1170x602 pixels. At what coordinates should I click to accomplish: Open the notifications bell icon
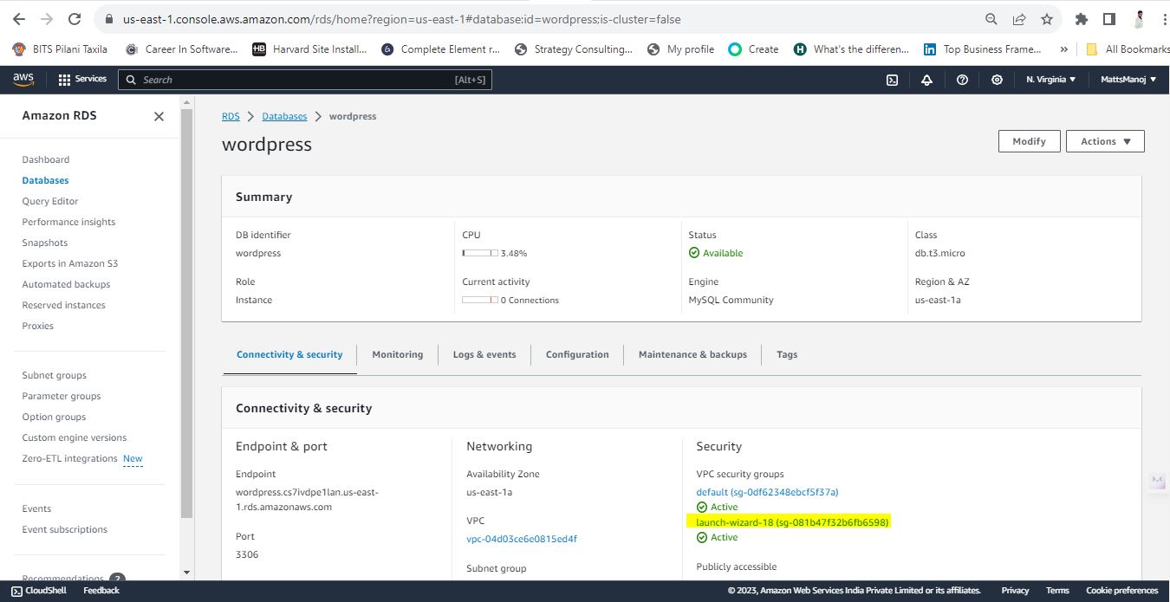926,80
